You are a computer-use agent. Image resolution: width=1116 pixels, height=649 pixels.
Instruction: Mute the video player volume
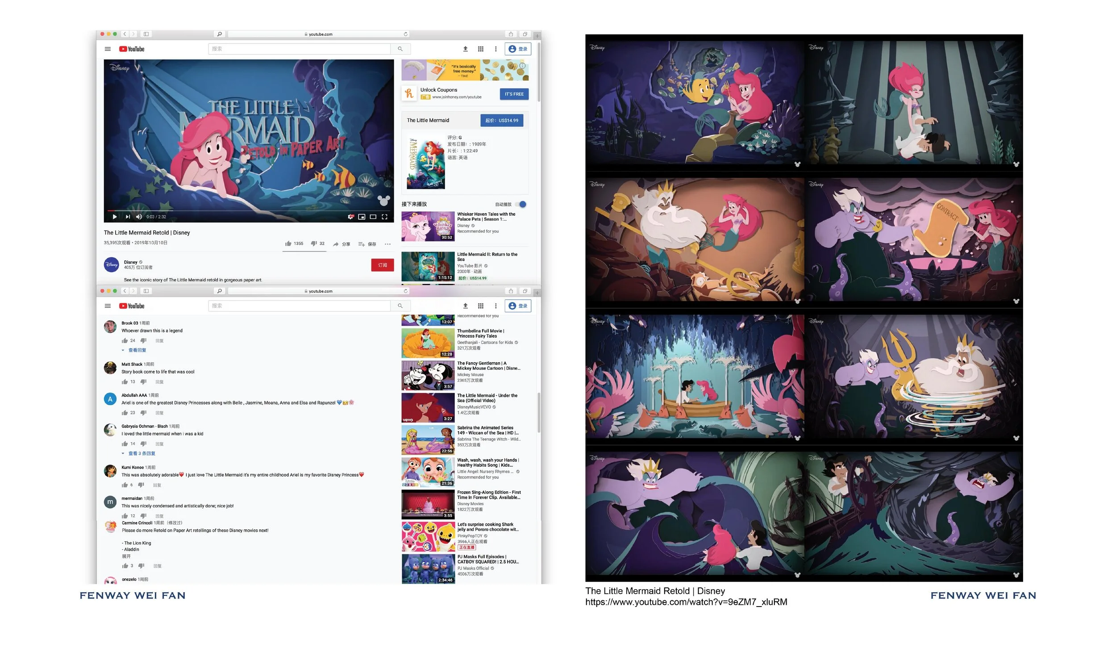(x=139, y=217)
